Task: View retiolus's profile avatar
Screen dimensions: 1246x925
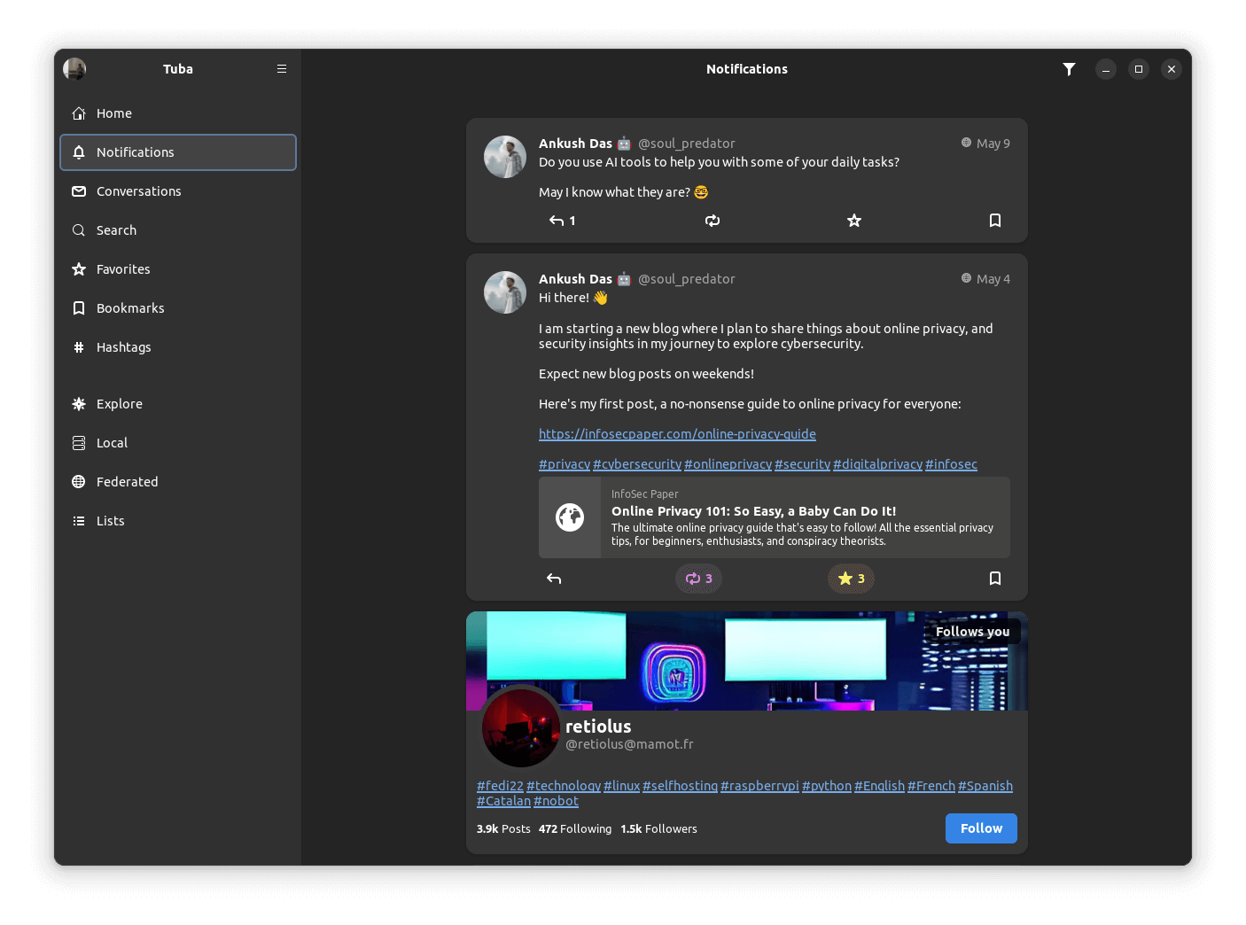Action: point(521,727)
